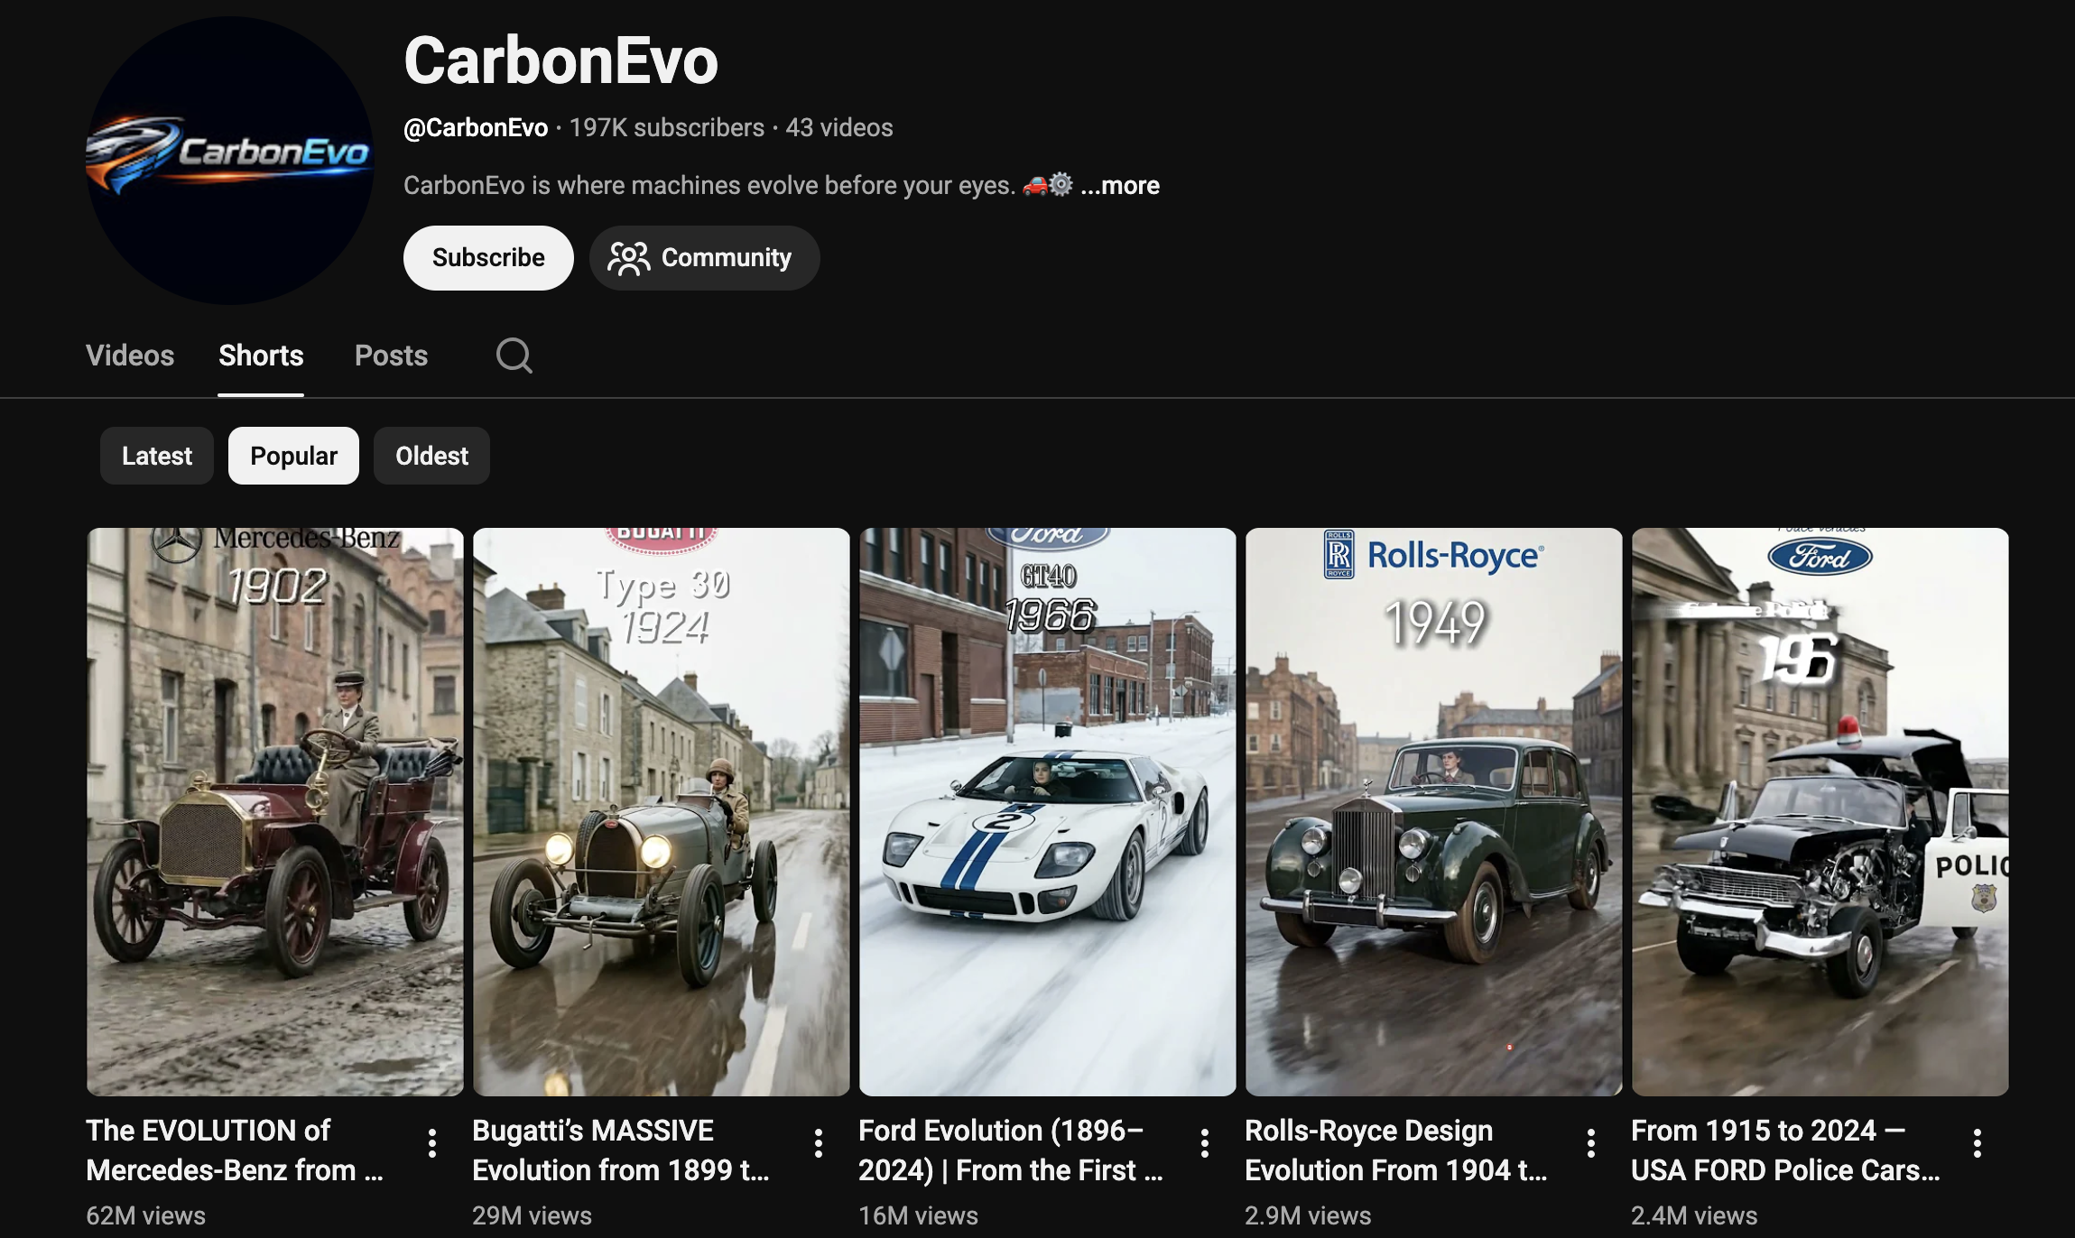The width and height of the screenshot is (2075, 1238).
Task: Sort shorts by Popular
Action: (x=293, y=456)
